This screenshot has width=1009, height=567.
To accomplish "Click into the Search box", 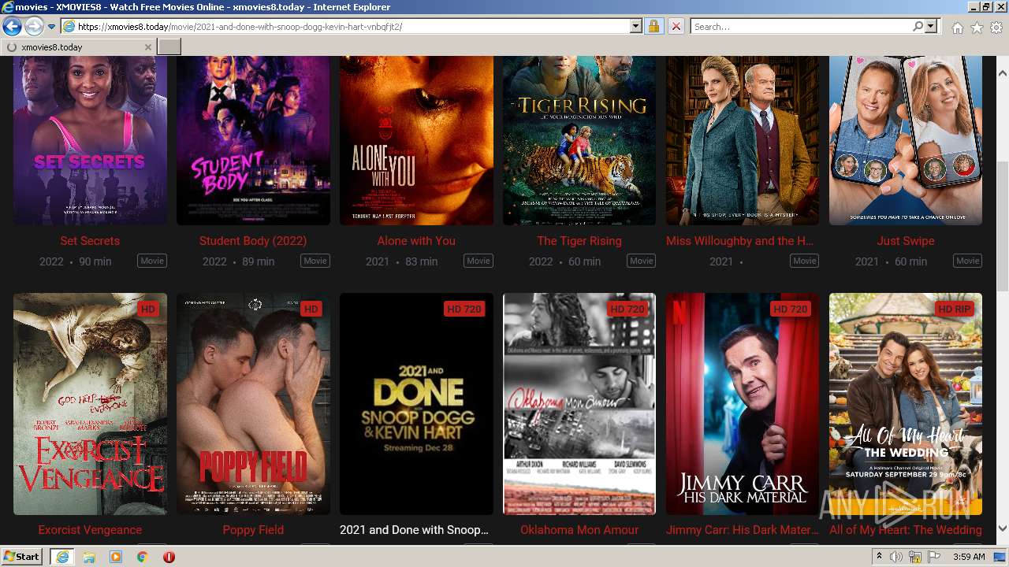I will coord(801,27).
